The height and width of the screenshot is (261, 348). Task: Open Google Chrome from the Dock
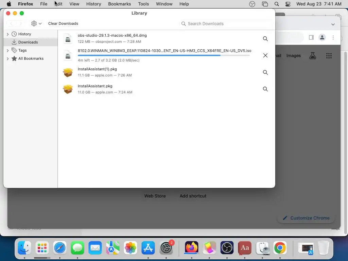tap(280, 248)
